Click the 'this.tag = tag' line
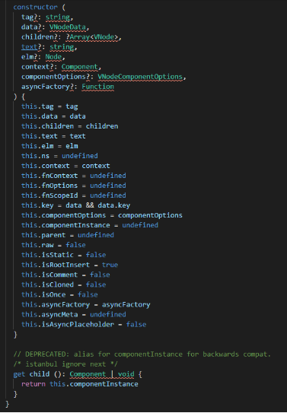287x413 pixels. pyautogui.click(x=49, y=106)
